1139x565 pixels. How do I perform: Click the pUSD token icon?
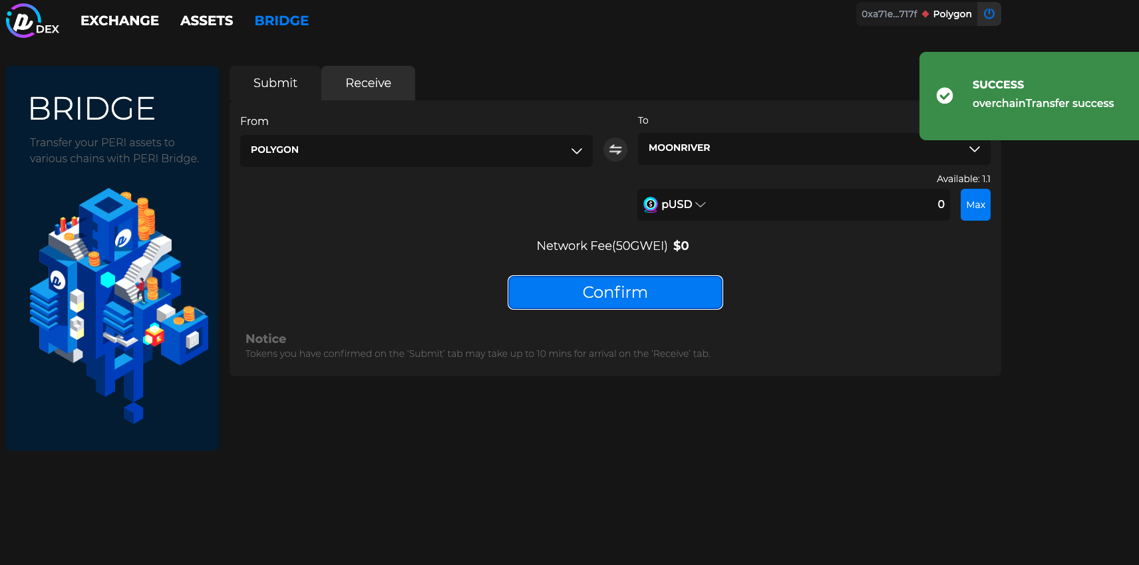click(x=651, y=205)
